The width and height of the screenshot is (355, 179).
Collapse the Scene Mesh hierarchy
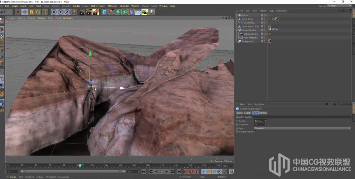point(237,19)
